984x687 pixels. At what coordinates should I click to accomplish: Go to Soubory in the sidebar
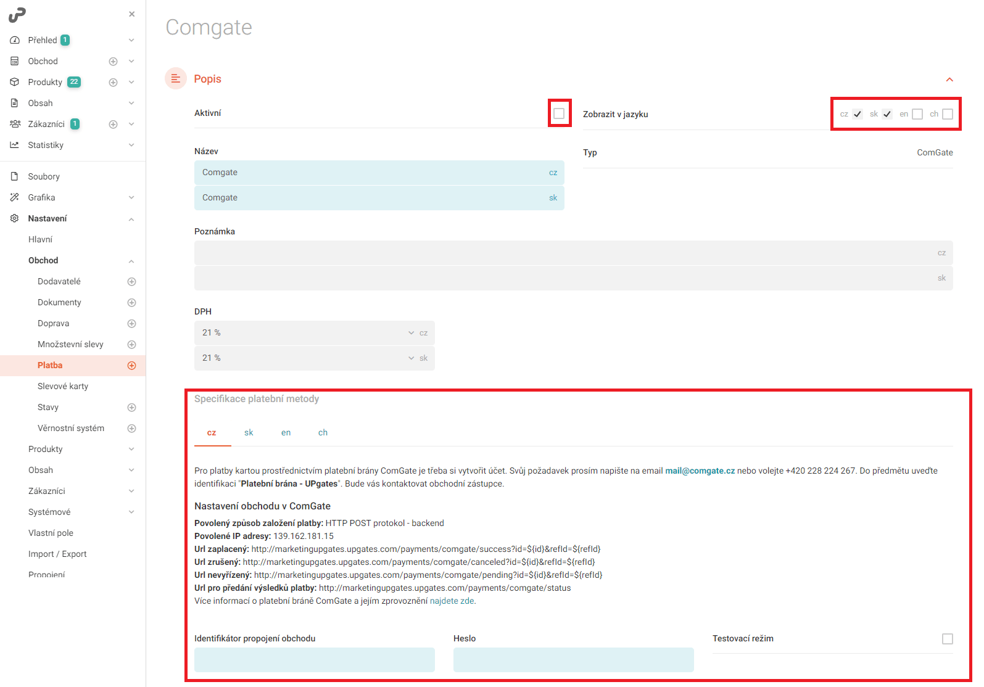(44, 176)
